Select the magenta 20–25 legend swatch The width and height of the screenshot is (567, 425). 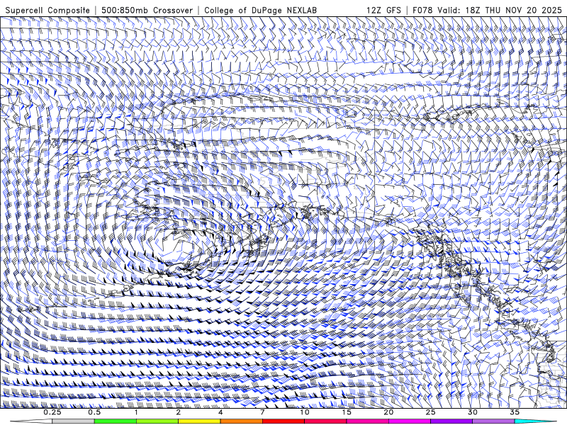click(410, 421)
